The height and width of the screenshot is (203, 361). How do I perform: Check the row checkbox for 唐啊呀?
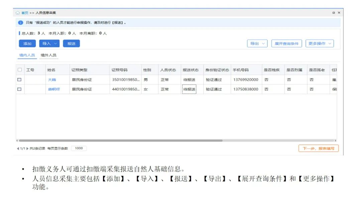(x=19, y=89)
